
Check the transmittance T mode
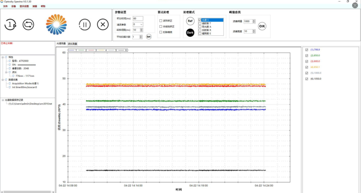tap(200, 23)
